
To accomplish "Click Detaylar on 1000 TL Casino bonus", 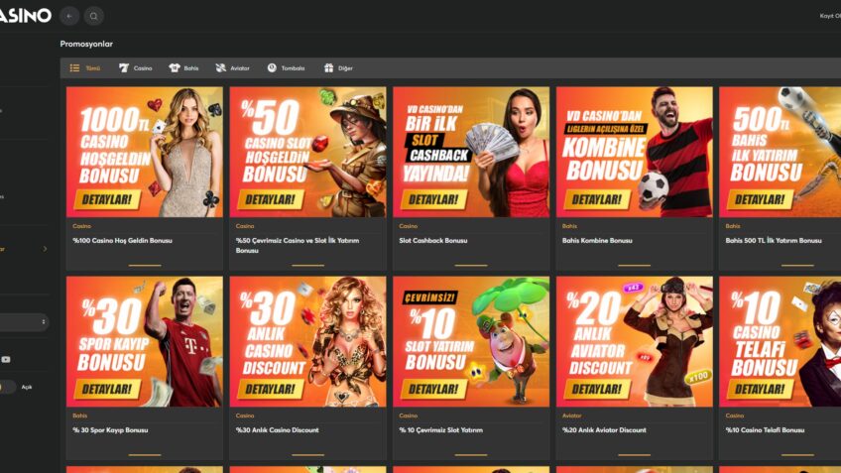I will [105, 199].
